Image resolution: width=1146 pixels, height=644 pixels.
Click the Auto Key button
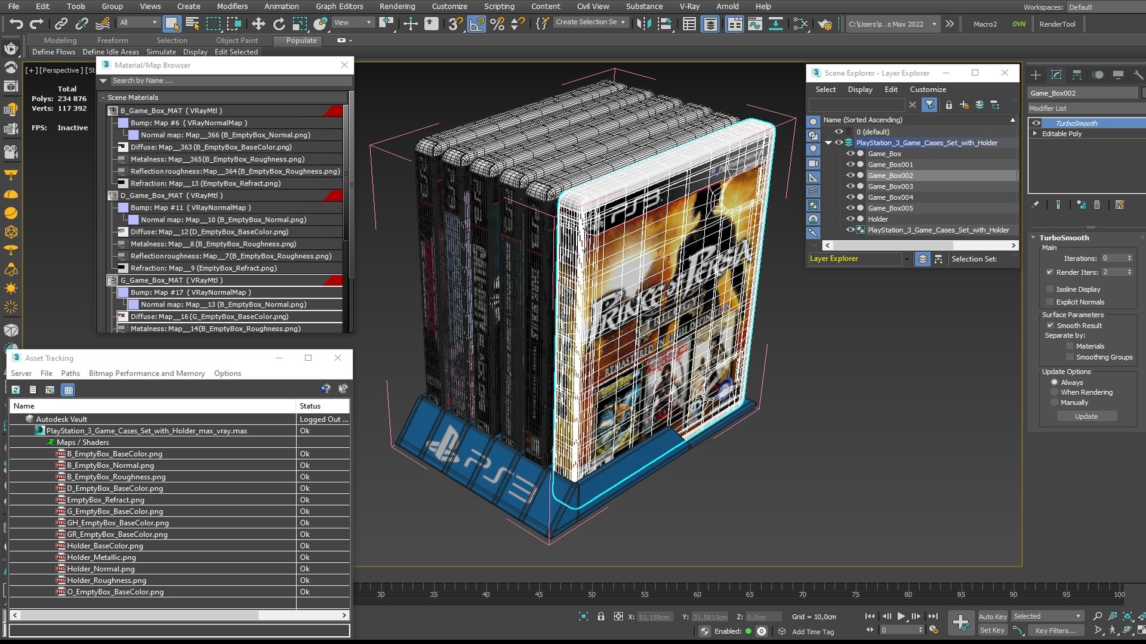click(x=992, y=617)
